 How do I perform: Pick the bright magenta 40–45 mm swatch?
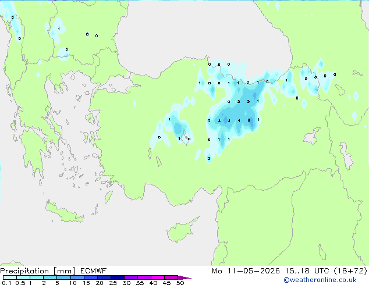pyautogui.click(x=158, y=277)
